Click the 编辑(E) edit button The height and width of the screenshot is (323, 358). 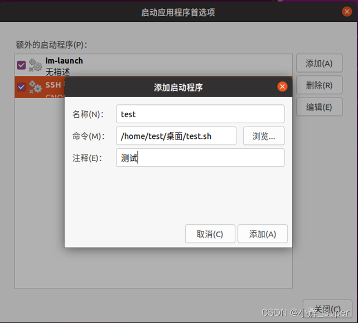[x=319, y=107]
